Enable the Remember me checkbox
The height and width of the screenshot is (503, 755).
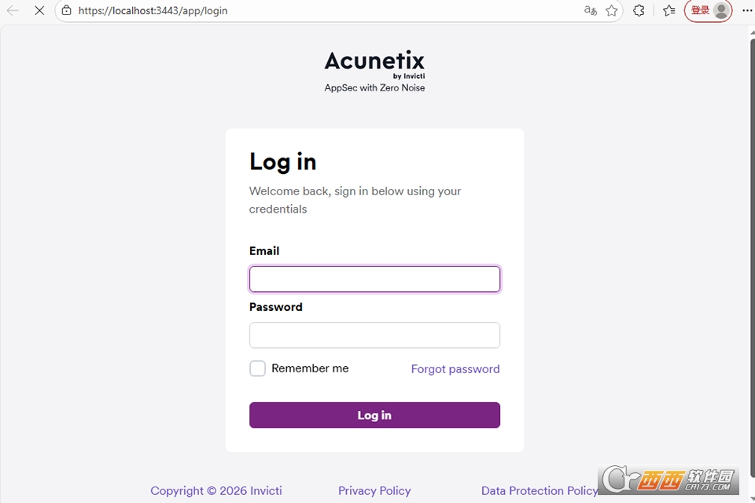pos(258,368)
